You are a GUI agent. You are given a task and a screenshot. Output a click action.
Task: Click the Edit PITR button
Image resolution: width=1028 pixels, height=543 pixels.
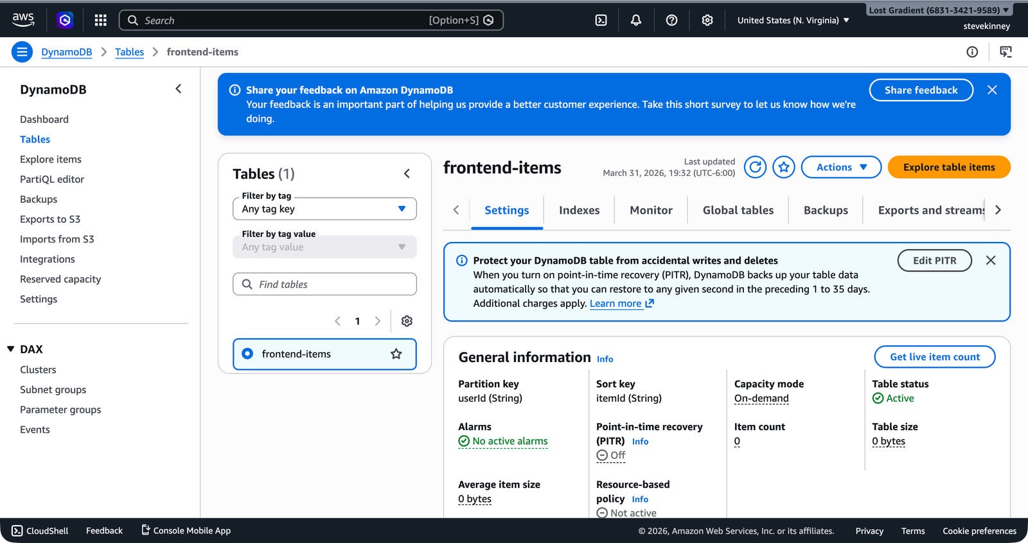[934, 260]
